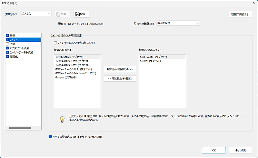Click the lightbulb hint icon
Viewport: 258px width, 158px height.
[63, 119]
